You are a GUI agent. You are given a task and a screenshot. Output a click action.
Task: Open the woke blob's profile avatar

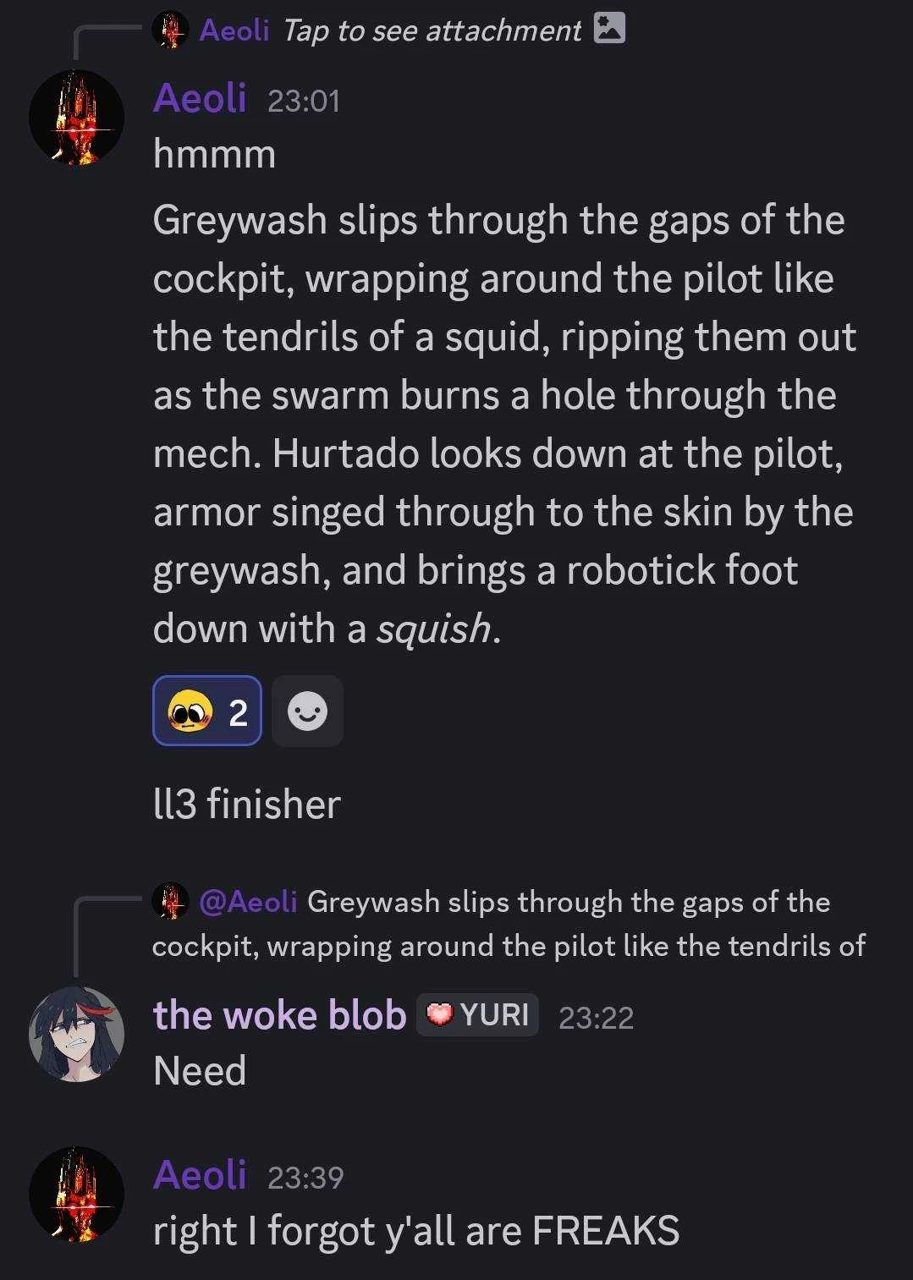77,1034
